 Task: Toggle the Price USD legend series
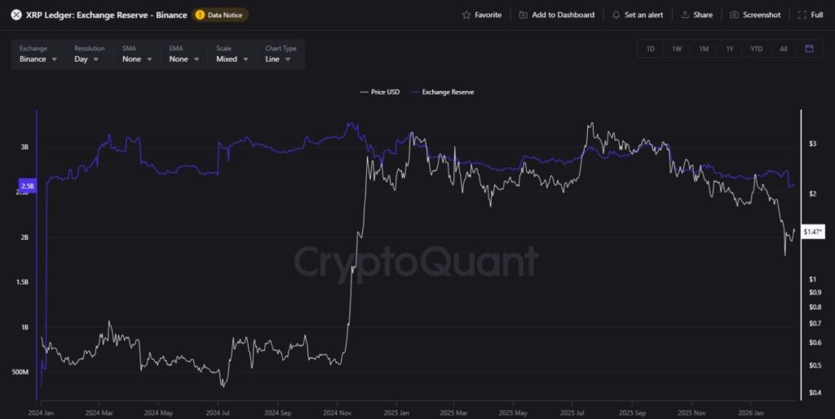(379, 92)
